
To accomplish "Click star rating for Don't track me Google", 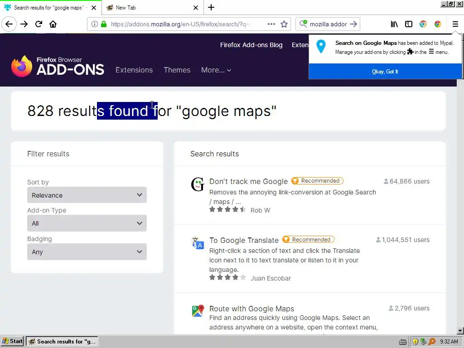I will click(227, 209).
